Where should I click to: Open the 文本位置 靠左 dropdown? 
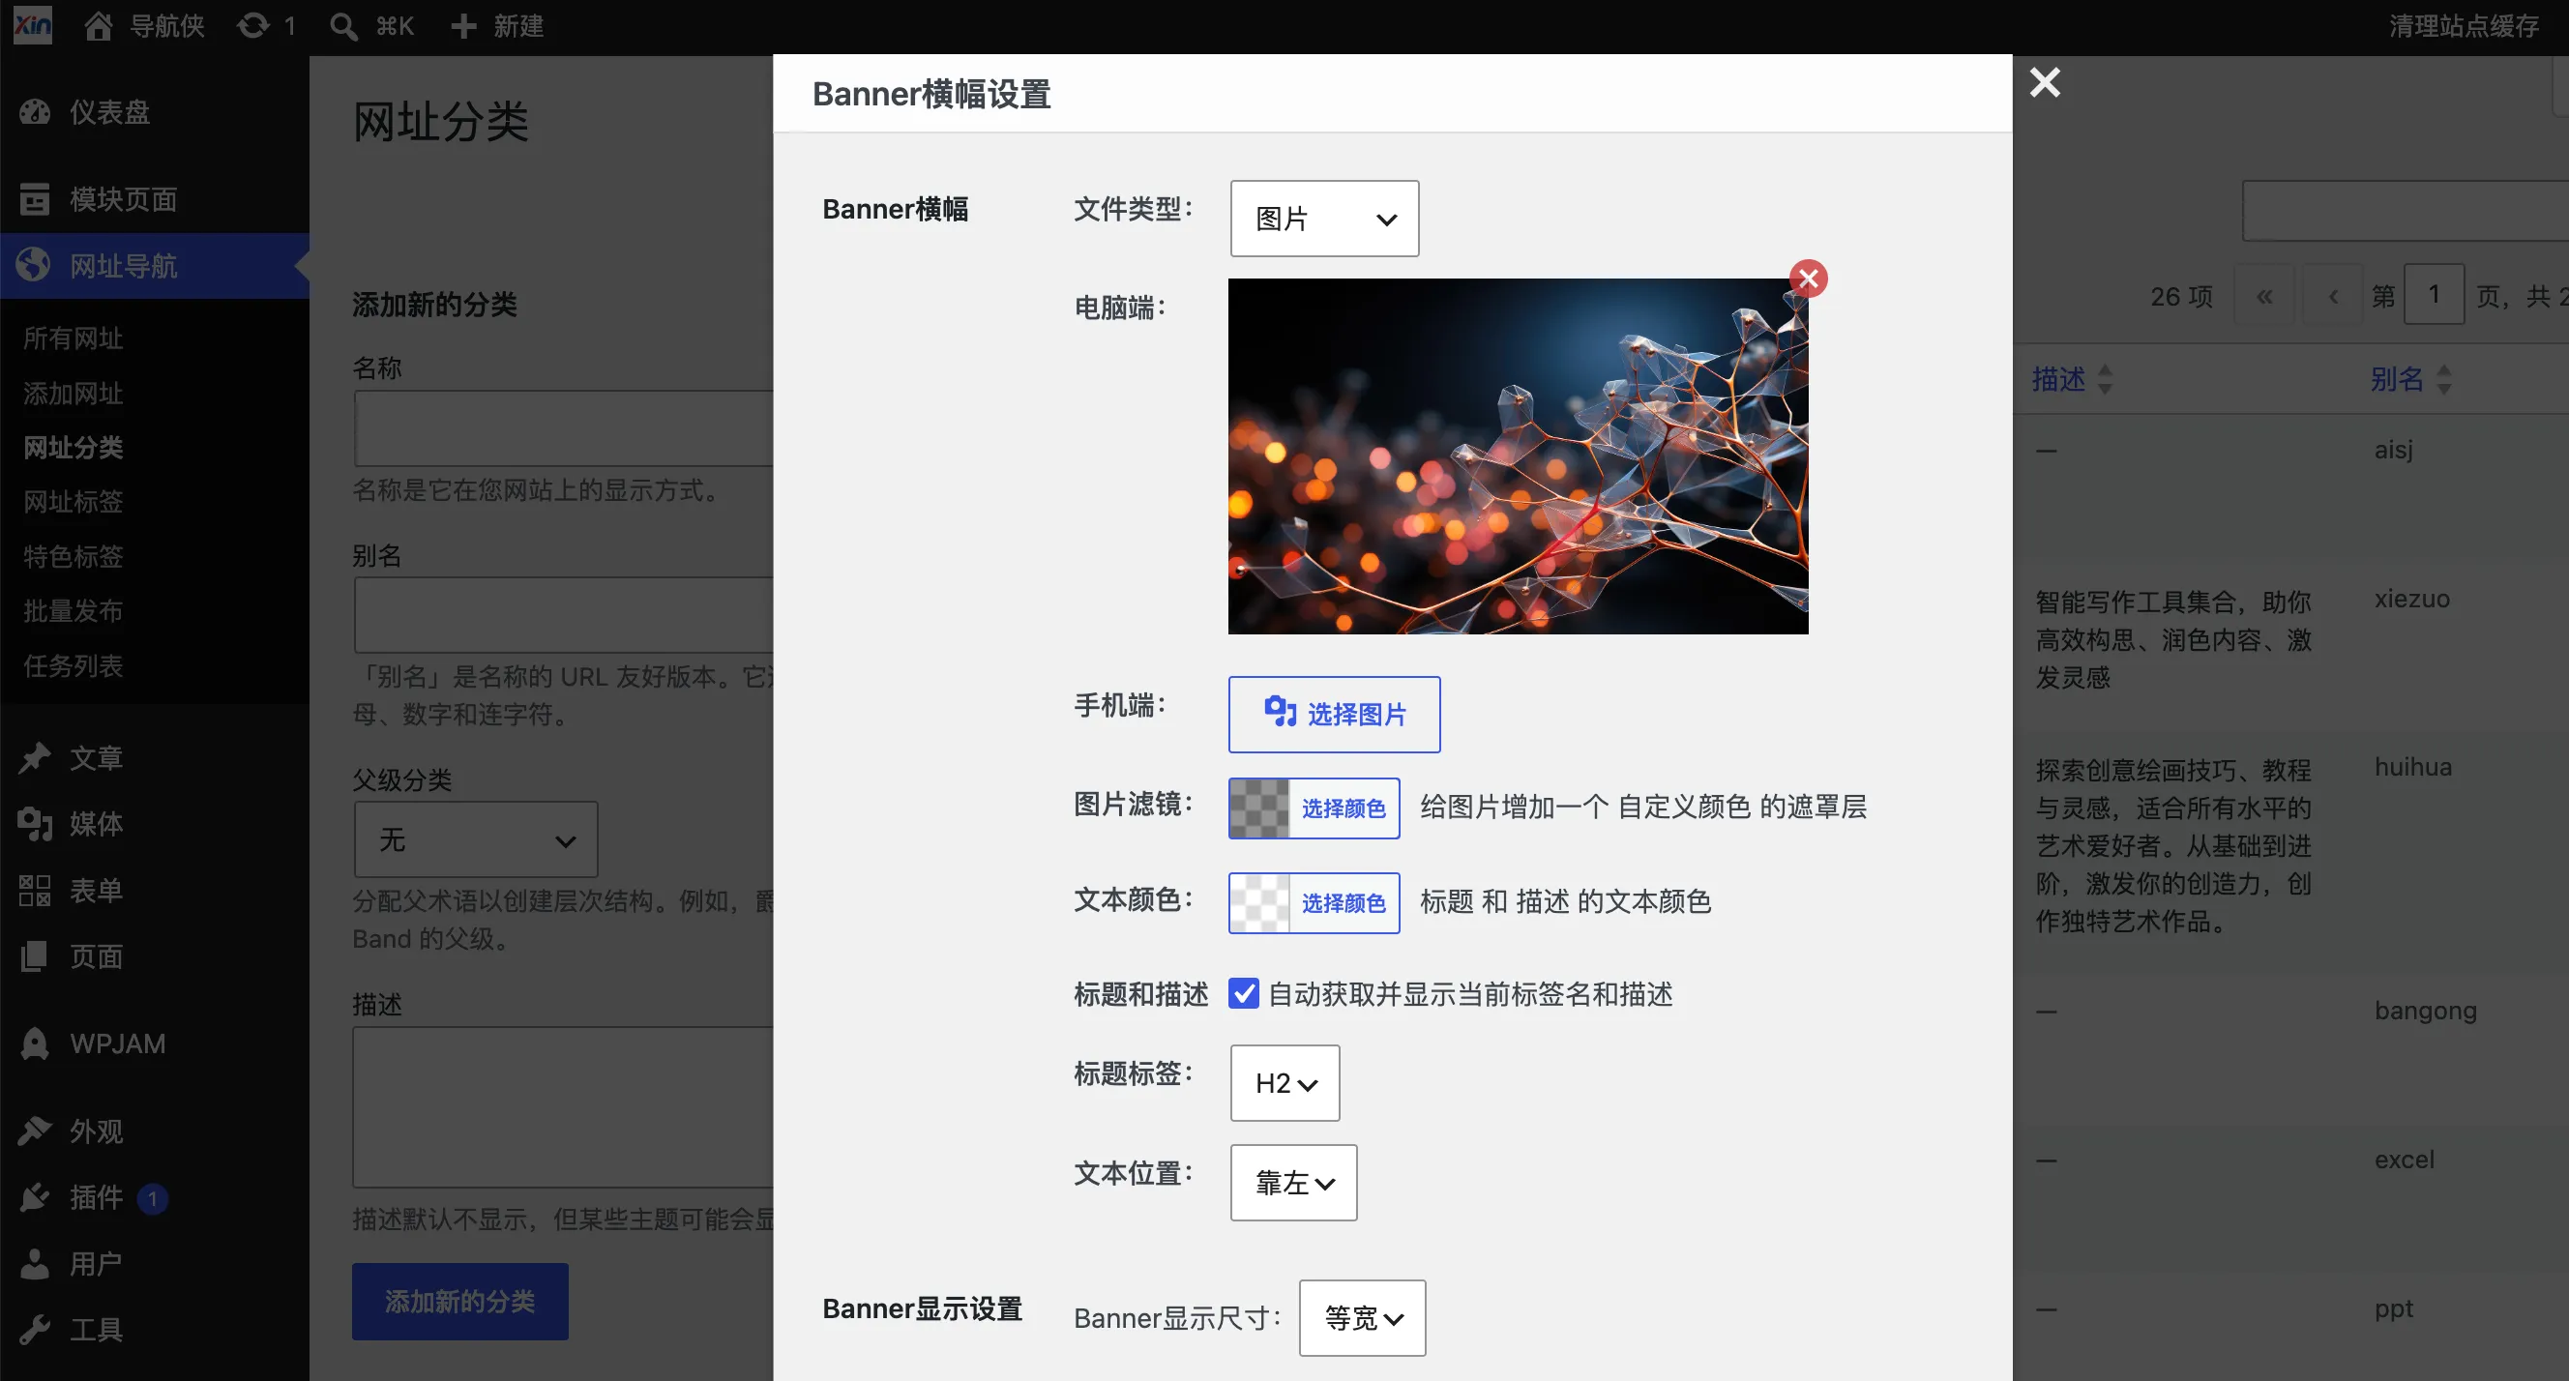pos(1293,1183)
